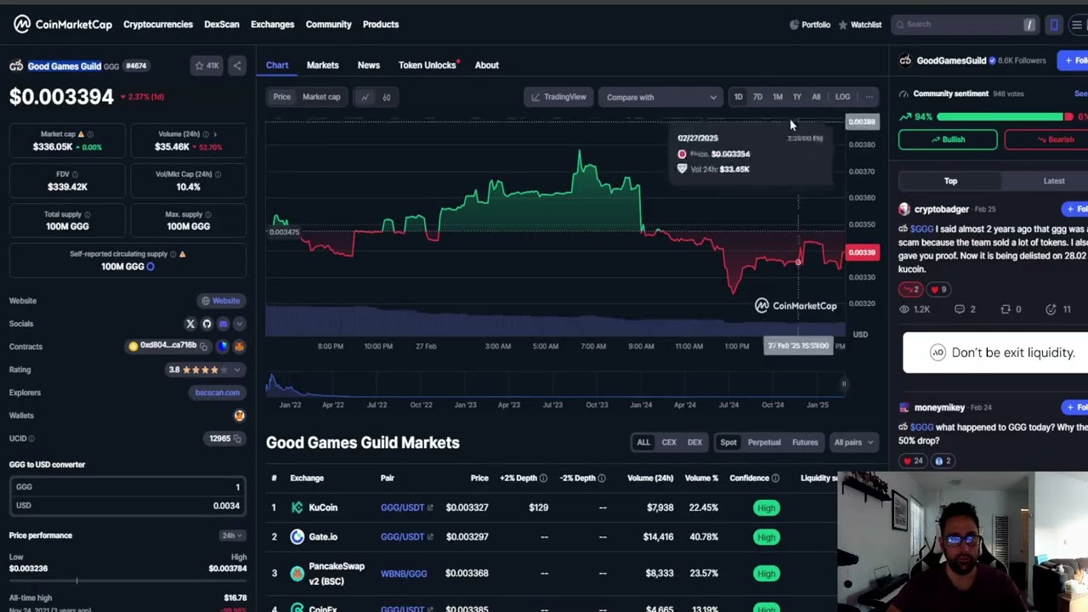The image size is (1088, 612).
Task: Switch feed to Latest tab
Action: 1054,181
